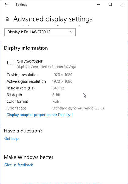The image size is (128, 184).
Task: Minimize the Settings window
Action: coord(98,5)
